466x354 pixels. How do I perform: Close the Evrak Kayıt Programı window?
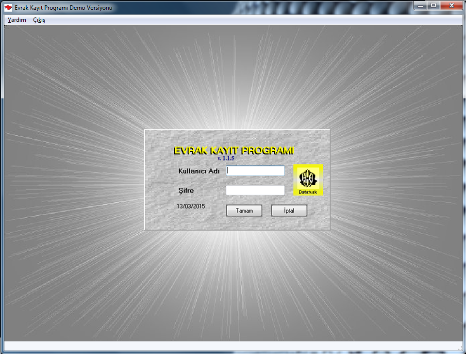coord(451,6)
